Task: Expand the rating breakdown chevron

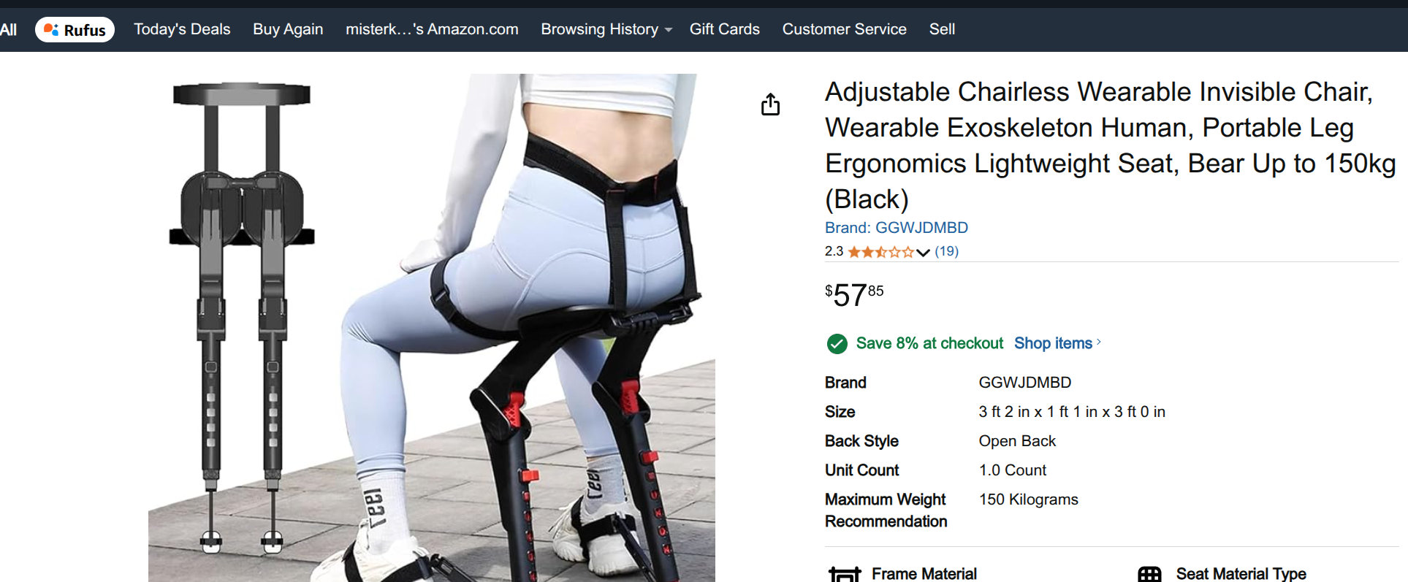Action: (x=923, y=253)
